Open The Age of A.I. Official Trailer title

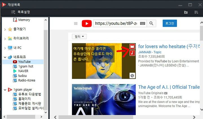tap(169, 87)
